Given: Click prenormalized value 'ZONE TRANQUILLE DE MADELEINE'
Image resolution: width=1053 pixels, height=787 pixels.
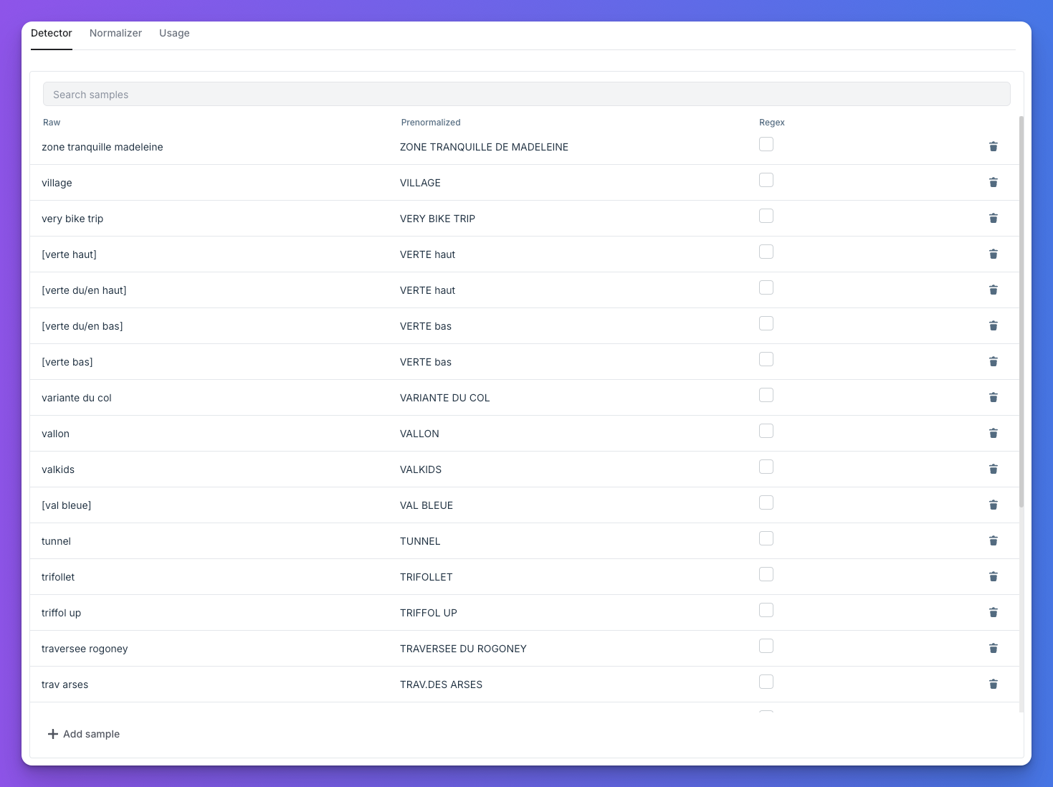Looking at the screenshot, I should point(484,147).
